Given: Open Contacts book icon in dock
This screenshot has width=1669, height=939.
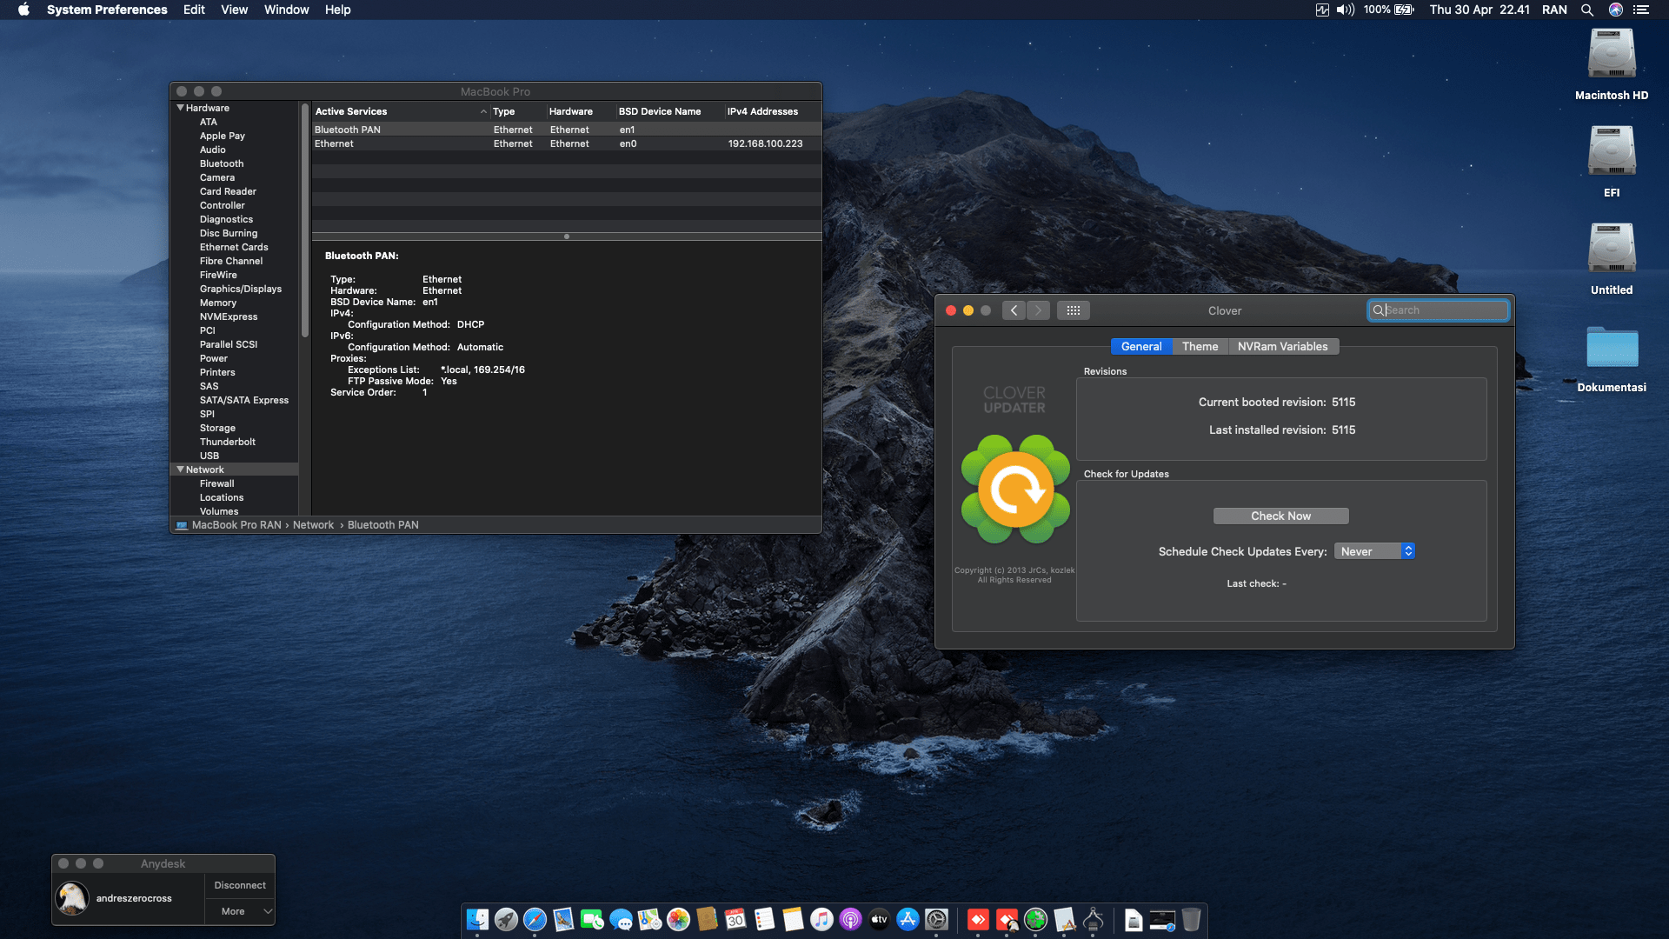Looking at the screenshot, I should 707,919.
